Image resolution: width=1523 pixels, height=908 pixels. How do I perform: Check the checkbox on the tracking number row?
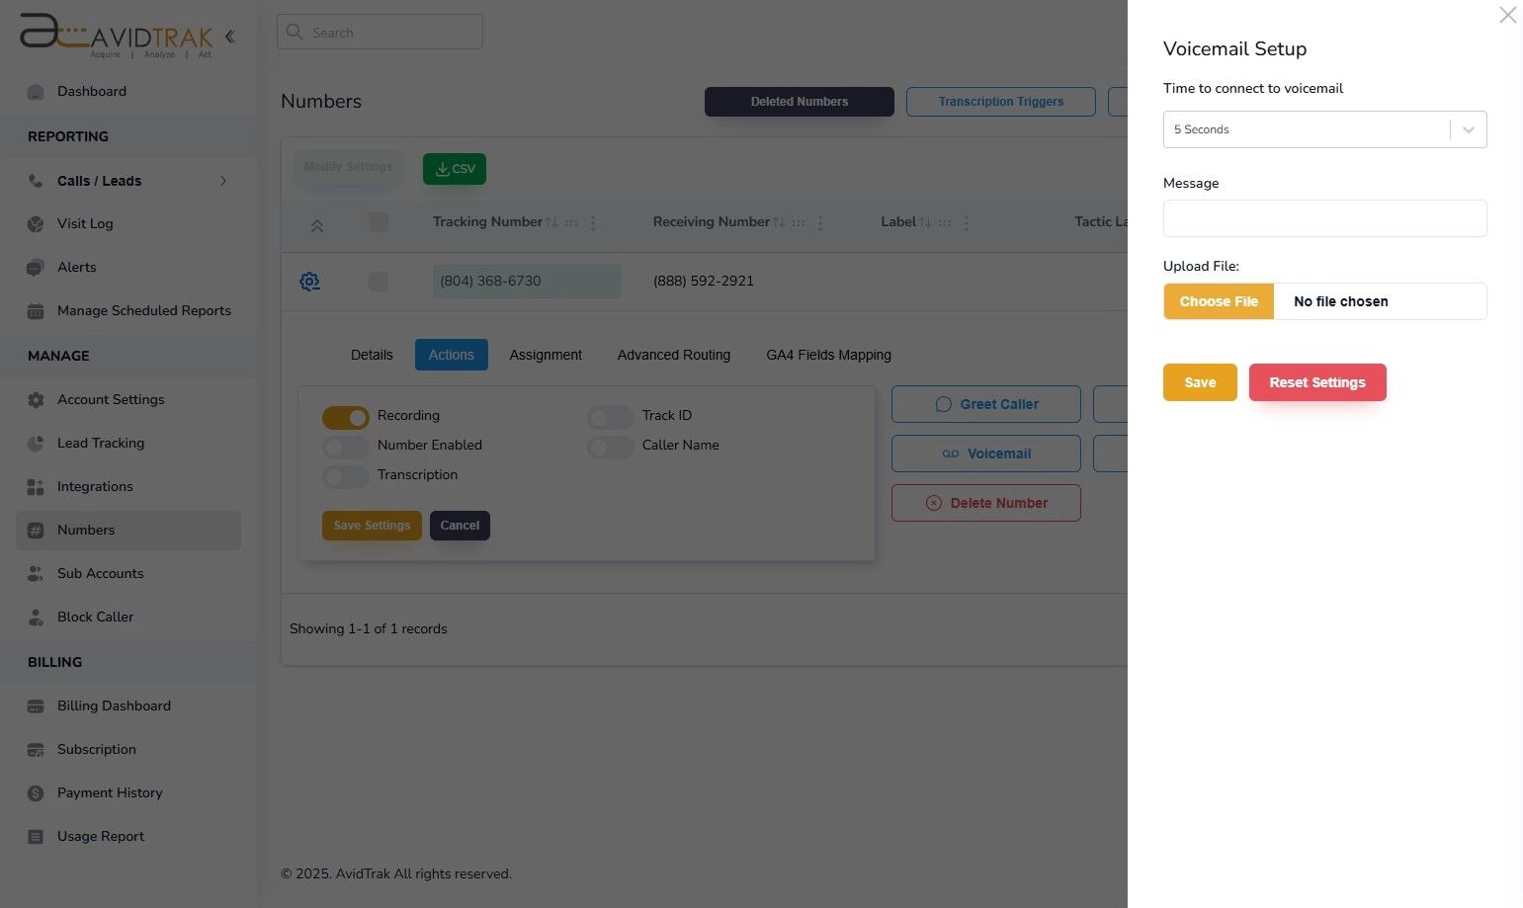click(378, 281)
